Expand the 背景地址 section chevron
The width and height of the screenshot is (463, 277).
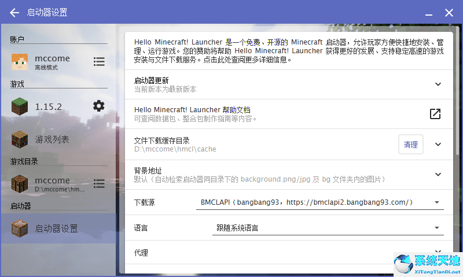point(438,174)
